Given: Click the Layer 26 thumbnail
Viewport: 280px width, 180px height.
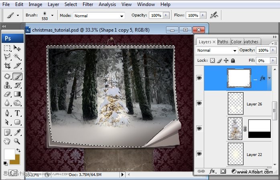Looking at the screenshot, I should (x=235, y=103).
